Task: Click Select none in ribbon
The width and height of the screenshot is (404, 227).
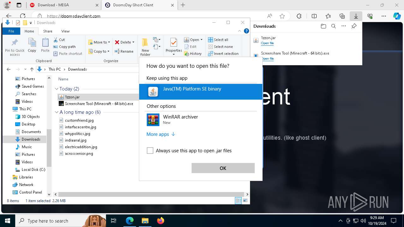Action: point(220,47)
